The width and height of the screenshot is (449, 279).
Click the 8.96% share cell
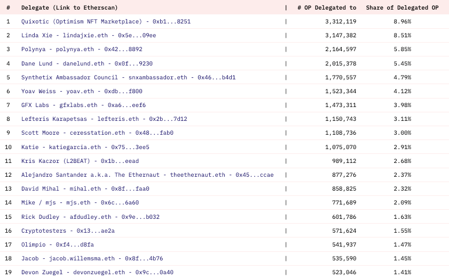tap(403, 21)
